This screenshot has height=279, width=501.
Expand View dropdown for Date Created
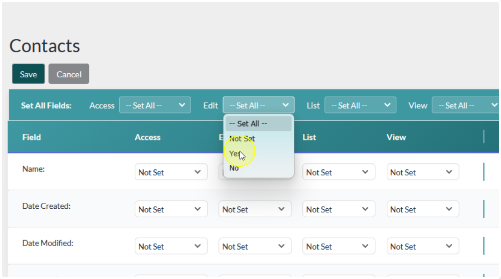(x=423, y=209)
